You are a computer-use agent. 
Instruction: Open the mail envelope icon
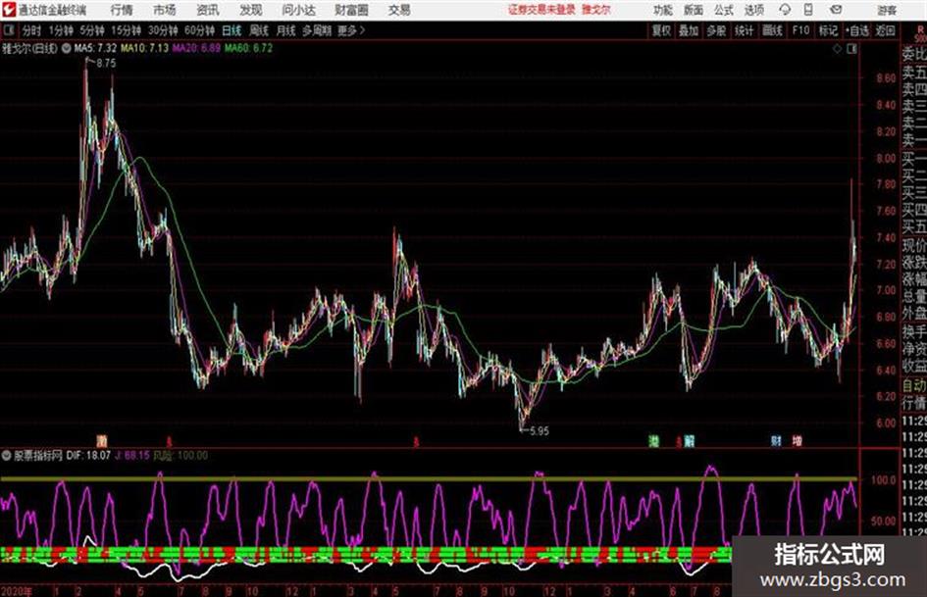(x=836, y=10)
